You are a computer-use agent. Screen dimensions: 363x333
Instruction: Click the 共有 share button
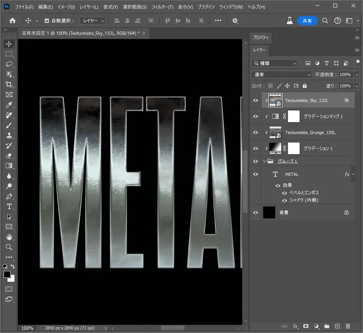[x=307, y=21]
